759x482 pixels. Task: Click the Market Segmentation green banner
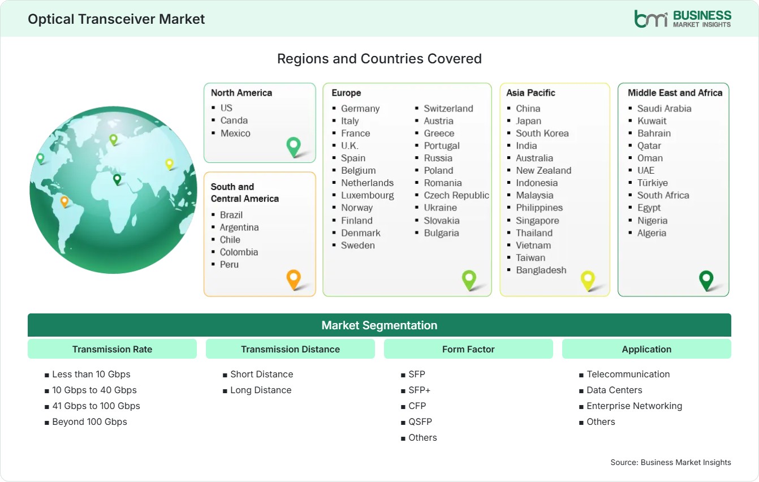coord(379,325)
